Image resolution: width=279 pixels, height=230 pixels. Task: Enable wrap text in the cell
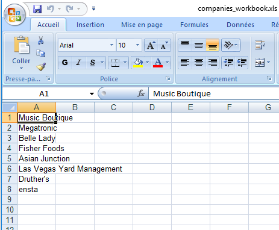click(x=260, y=45)
